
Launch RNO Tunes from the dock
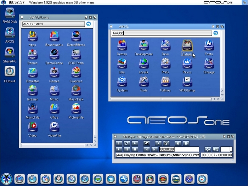(176, 179)
